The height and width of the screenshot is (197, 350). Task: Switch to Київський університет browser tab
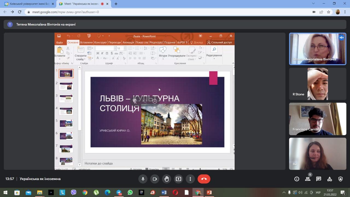[x=27, y=4]
